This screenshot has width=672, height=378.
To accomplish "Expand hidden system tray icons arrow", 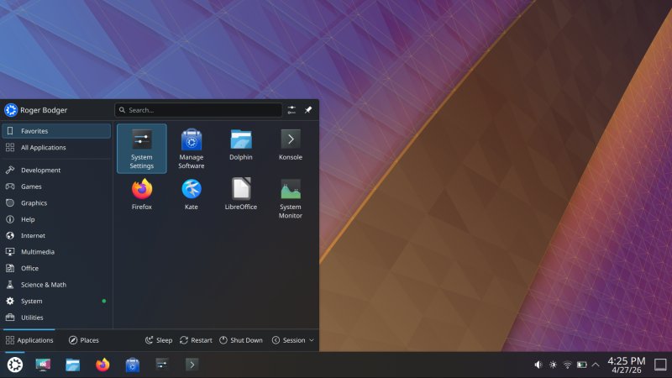I will 596,365.
